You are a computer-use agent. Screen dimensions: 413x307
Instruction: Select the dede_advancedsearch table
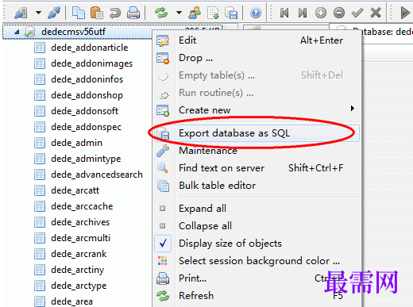[x=97, y=175]
